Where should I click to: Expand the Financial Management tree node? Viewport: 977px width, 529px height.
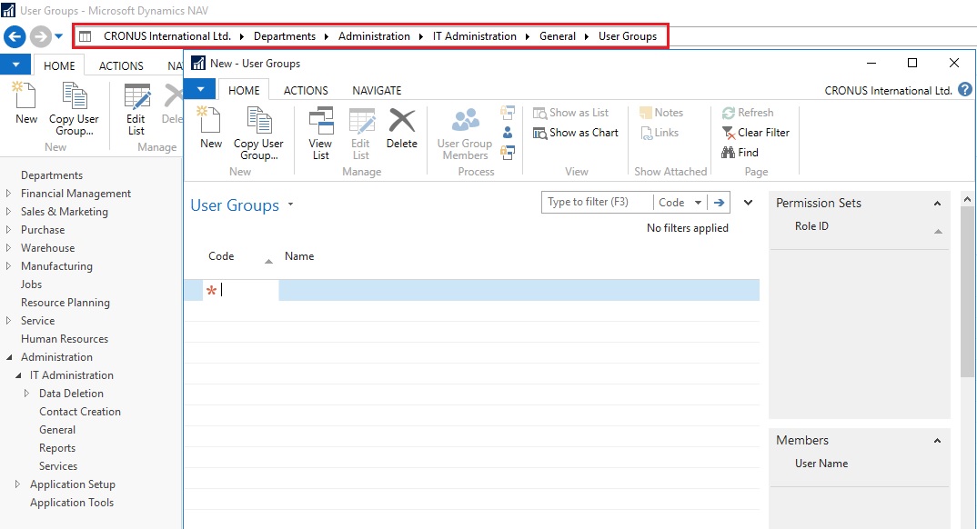[8, 194]
